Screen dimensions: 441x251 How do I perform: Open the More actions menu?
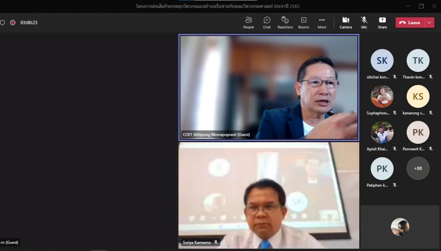322,22
